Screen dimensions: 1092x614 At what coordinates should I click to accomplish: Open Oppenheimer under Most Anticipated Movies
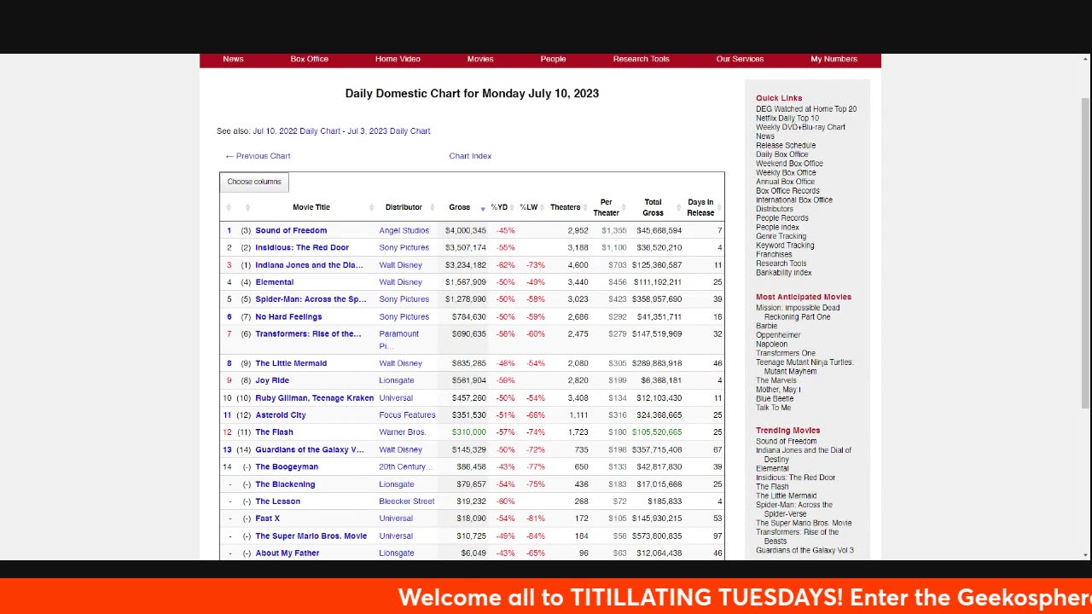(778, 335)
